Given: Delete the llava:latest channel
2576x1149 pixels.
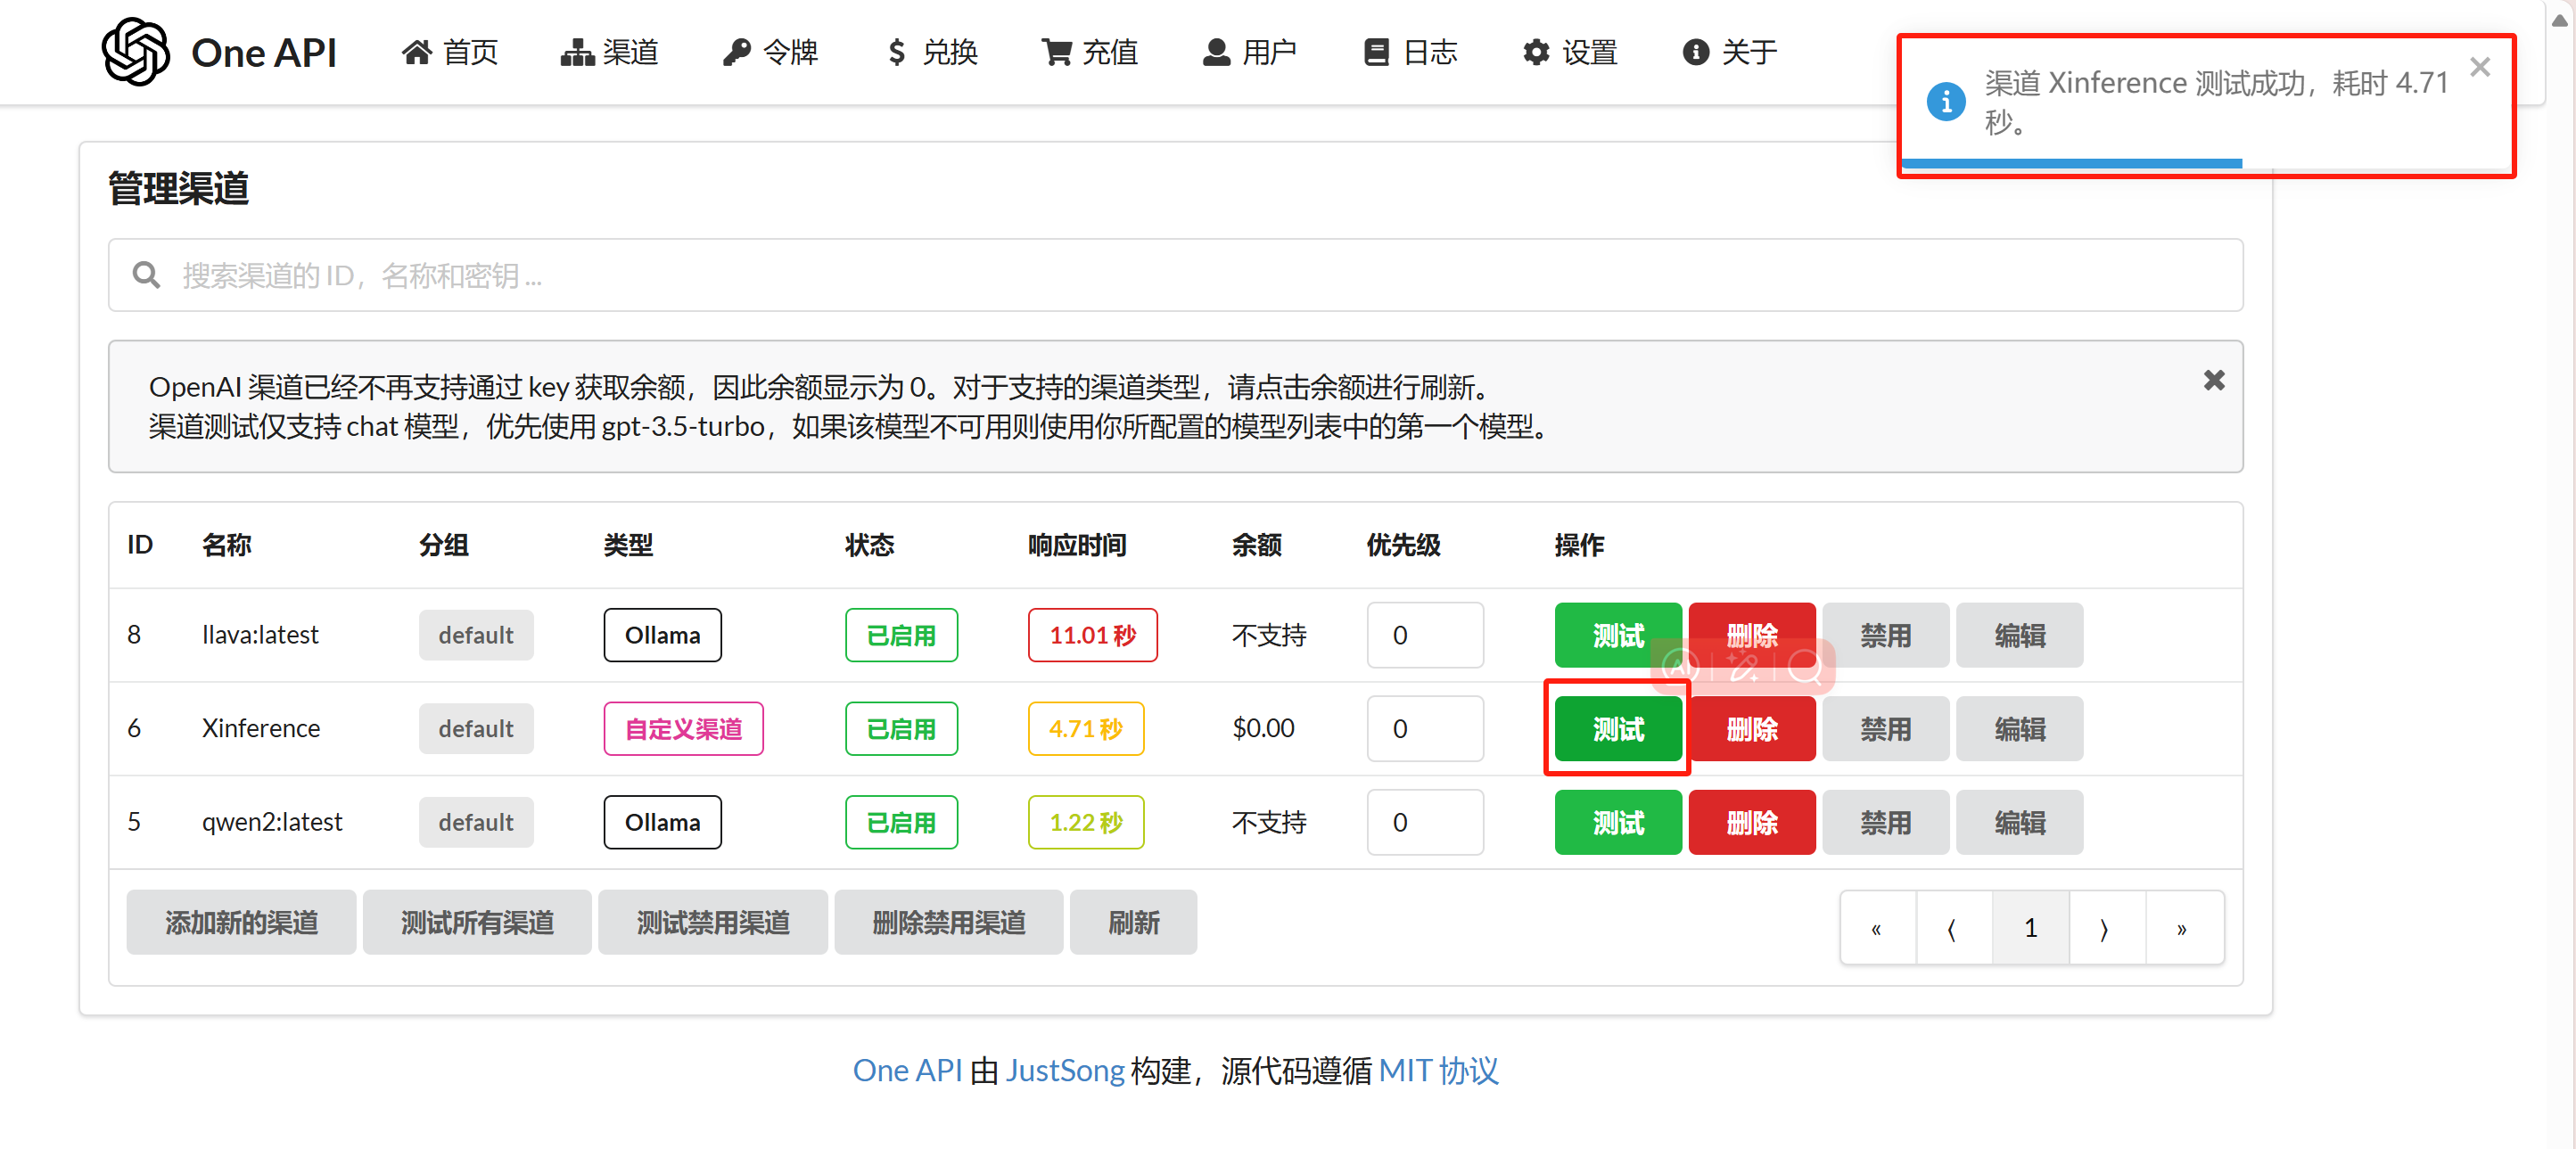Looking at the screenshot, I should point(1751,635).
